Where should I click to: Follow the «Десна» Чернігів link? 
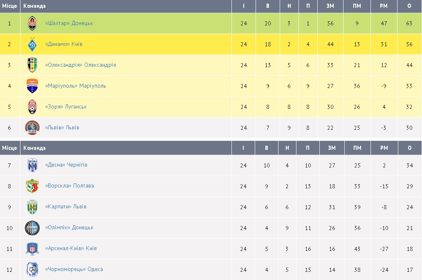pyautogui.click(x=66, y=165)
